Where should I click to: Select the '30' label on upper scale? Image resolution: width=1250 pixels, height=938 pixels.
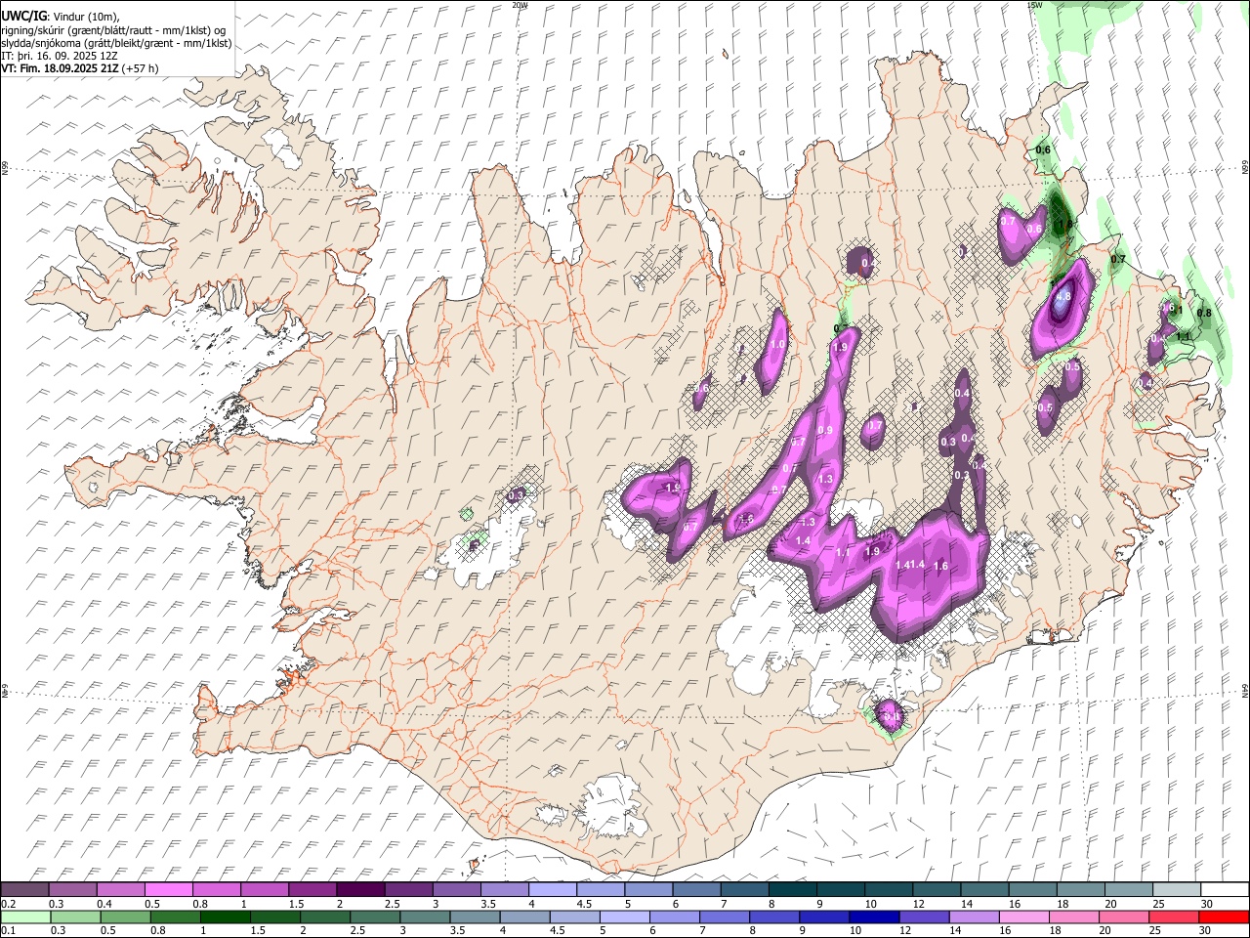1207,904
